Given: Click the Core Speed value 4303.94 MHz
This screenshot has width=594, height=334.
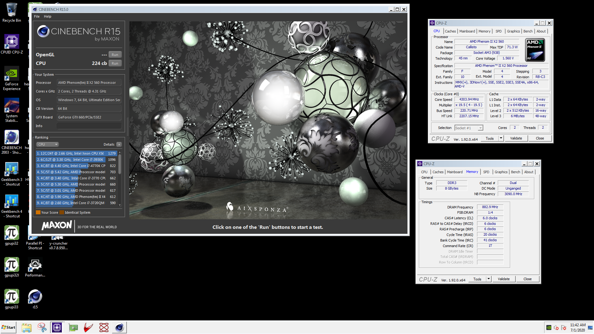Looking at the screenshot, I should 469,100.
